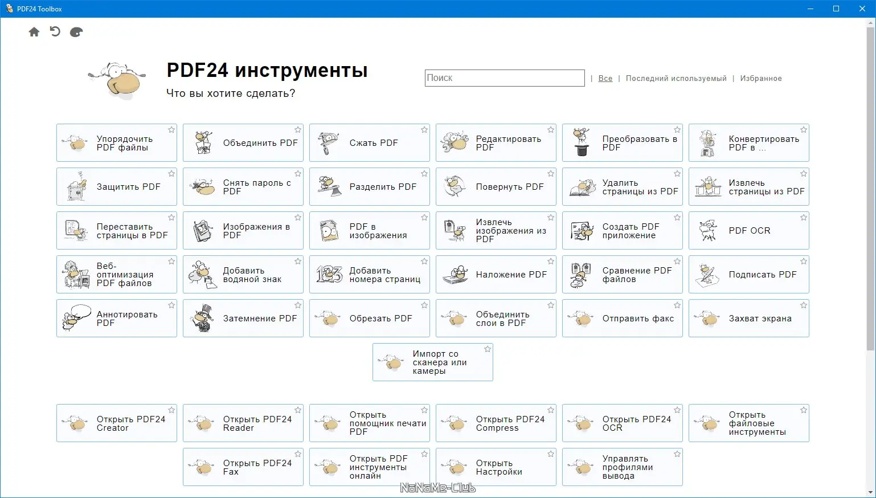
Task: Close the PDF24 Toolbox window
Action: tap(862, 9)
